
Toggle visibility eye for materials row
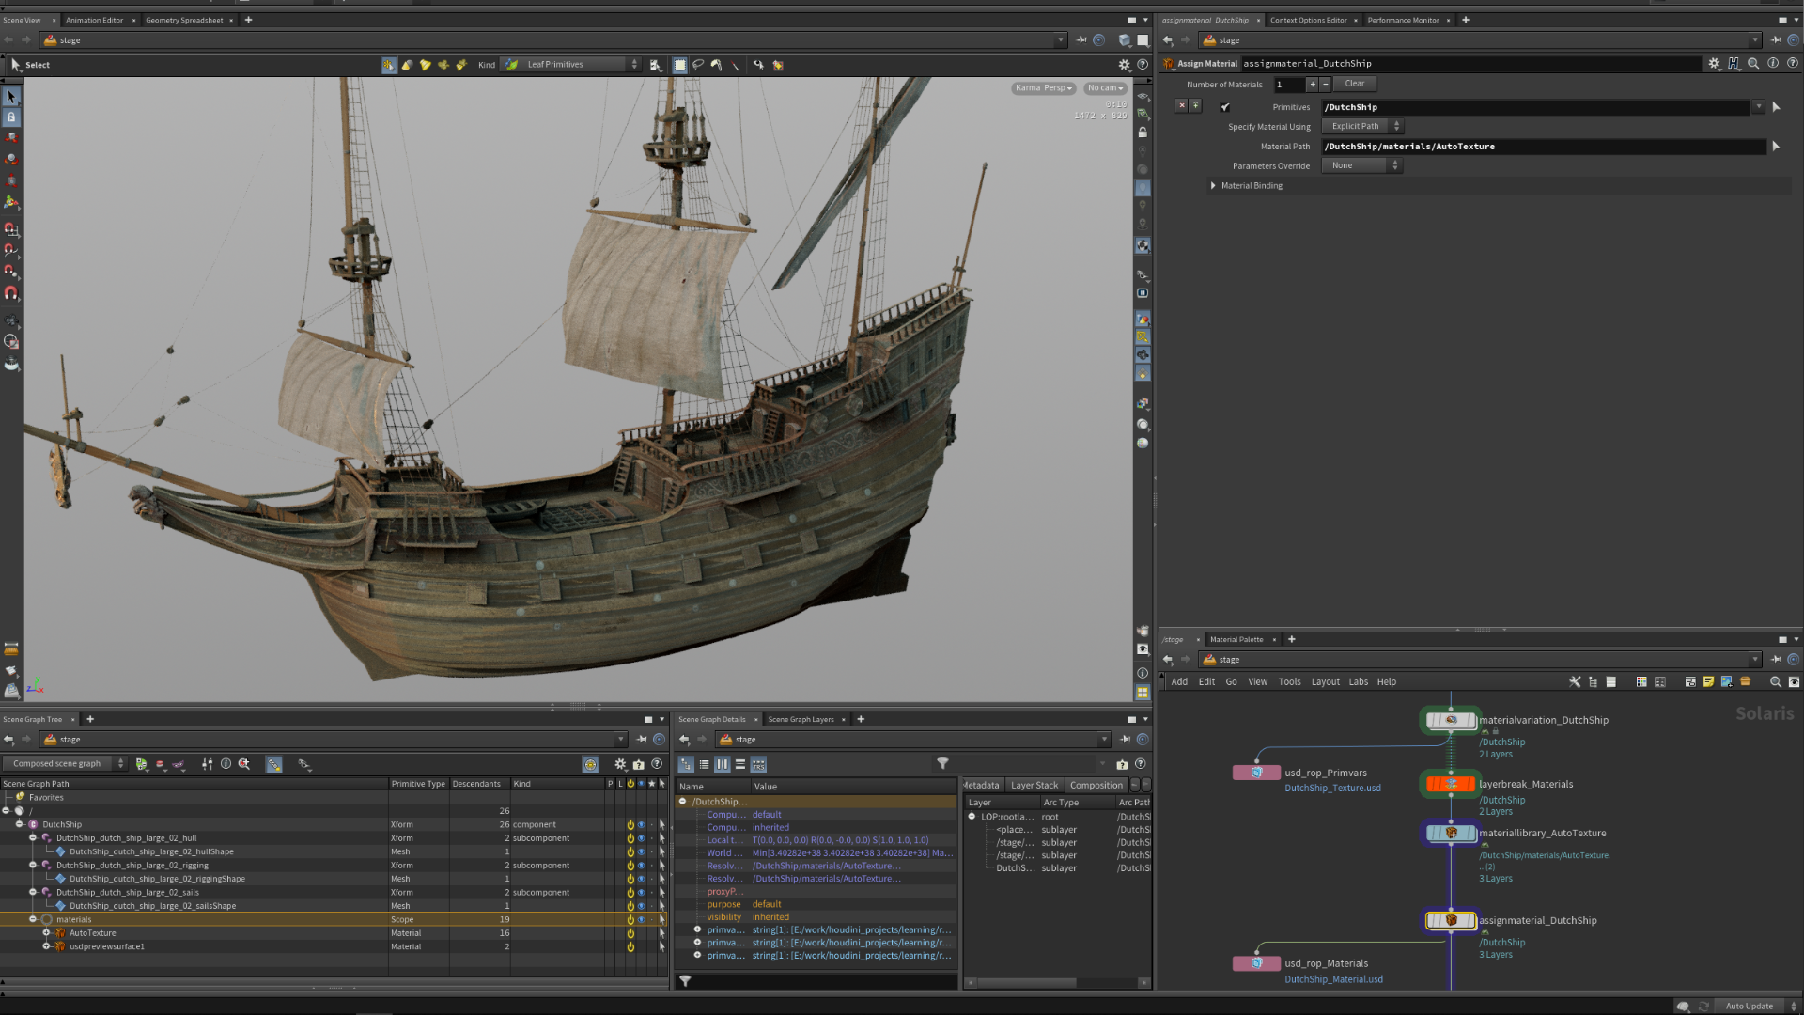coord(642,920)
